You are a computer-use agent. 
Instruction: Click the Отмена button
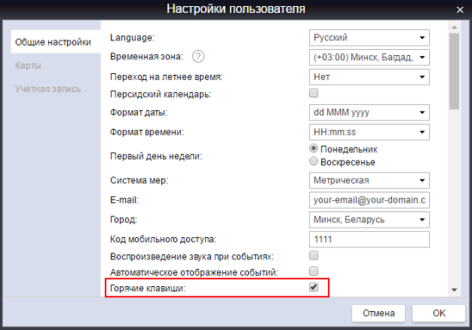pos(378,313)
